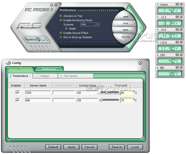Close the +5.0 monitor widget
186x154 pixels.
point(181,29)
